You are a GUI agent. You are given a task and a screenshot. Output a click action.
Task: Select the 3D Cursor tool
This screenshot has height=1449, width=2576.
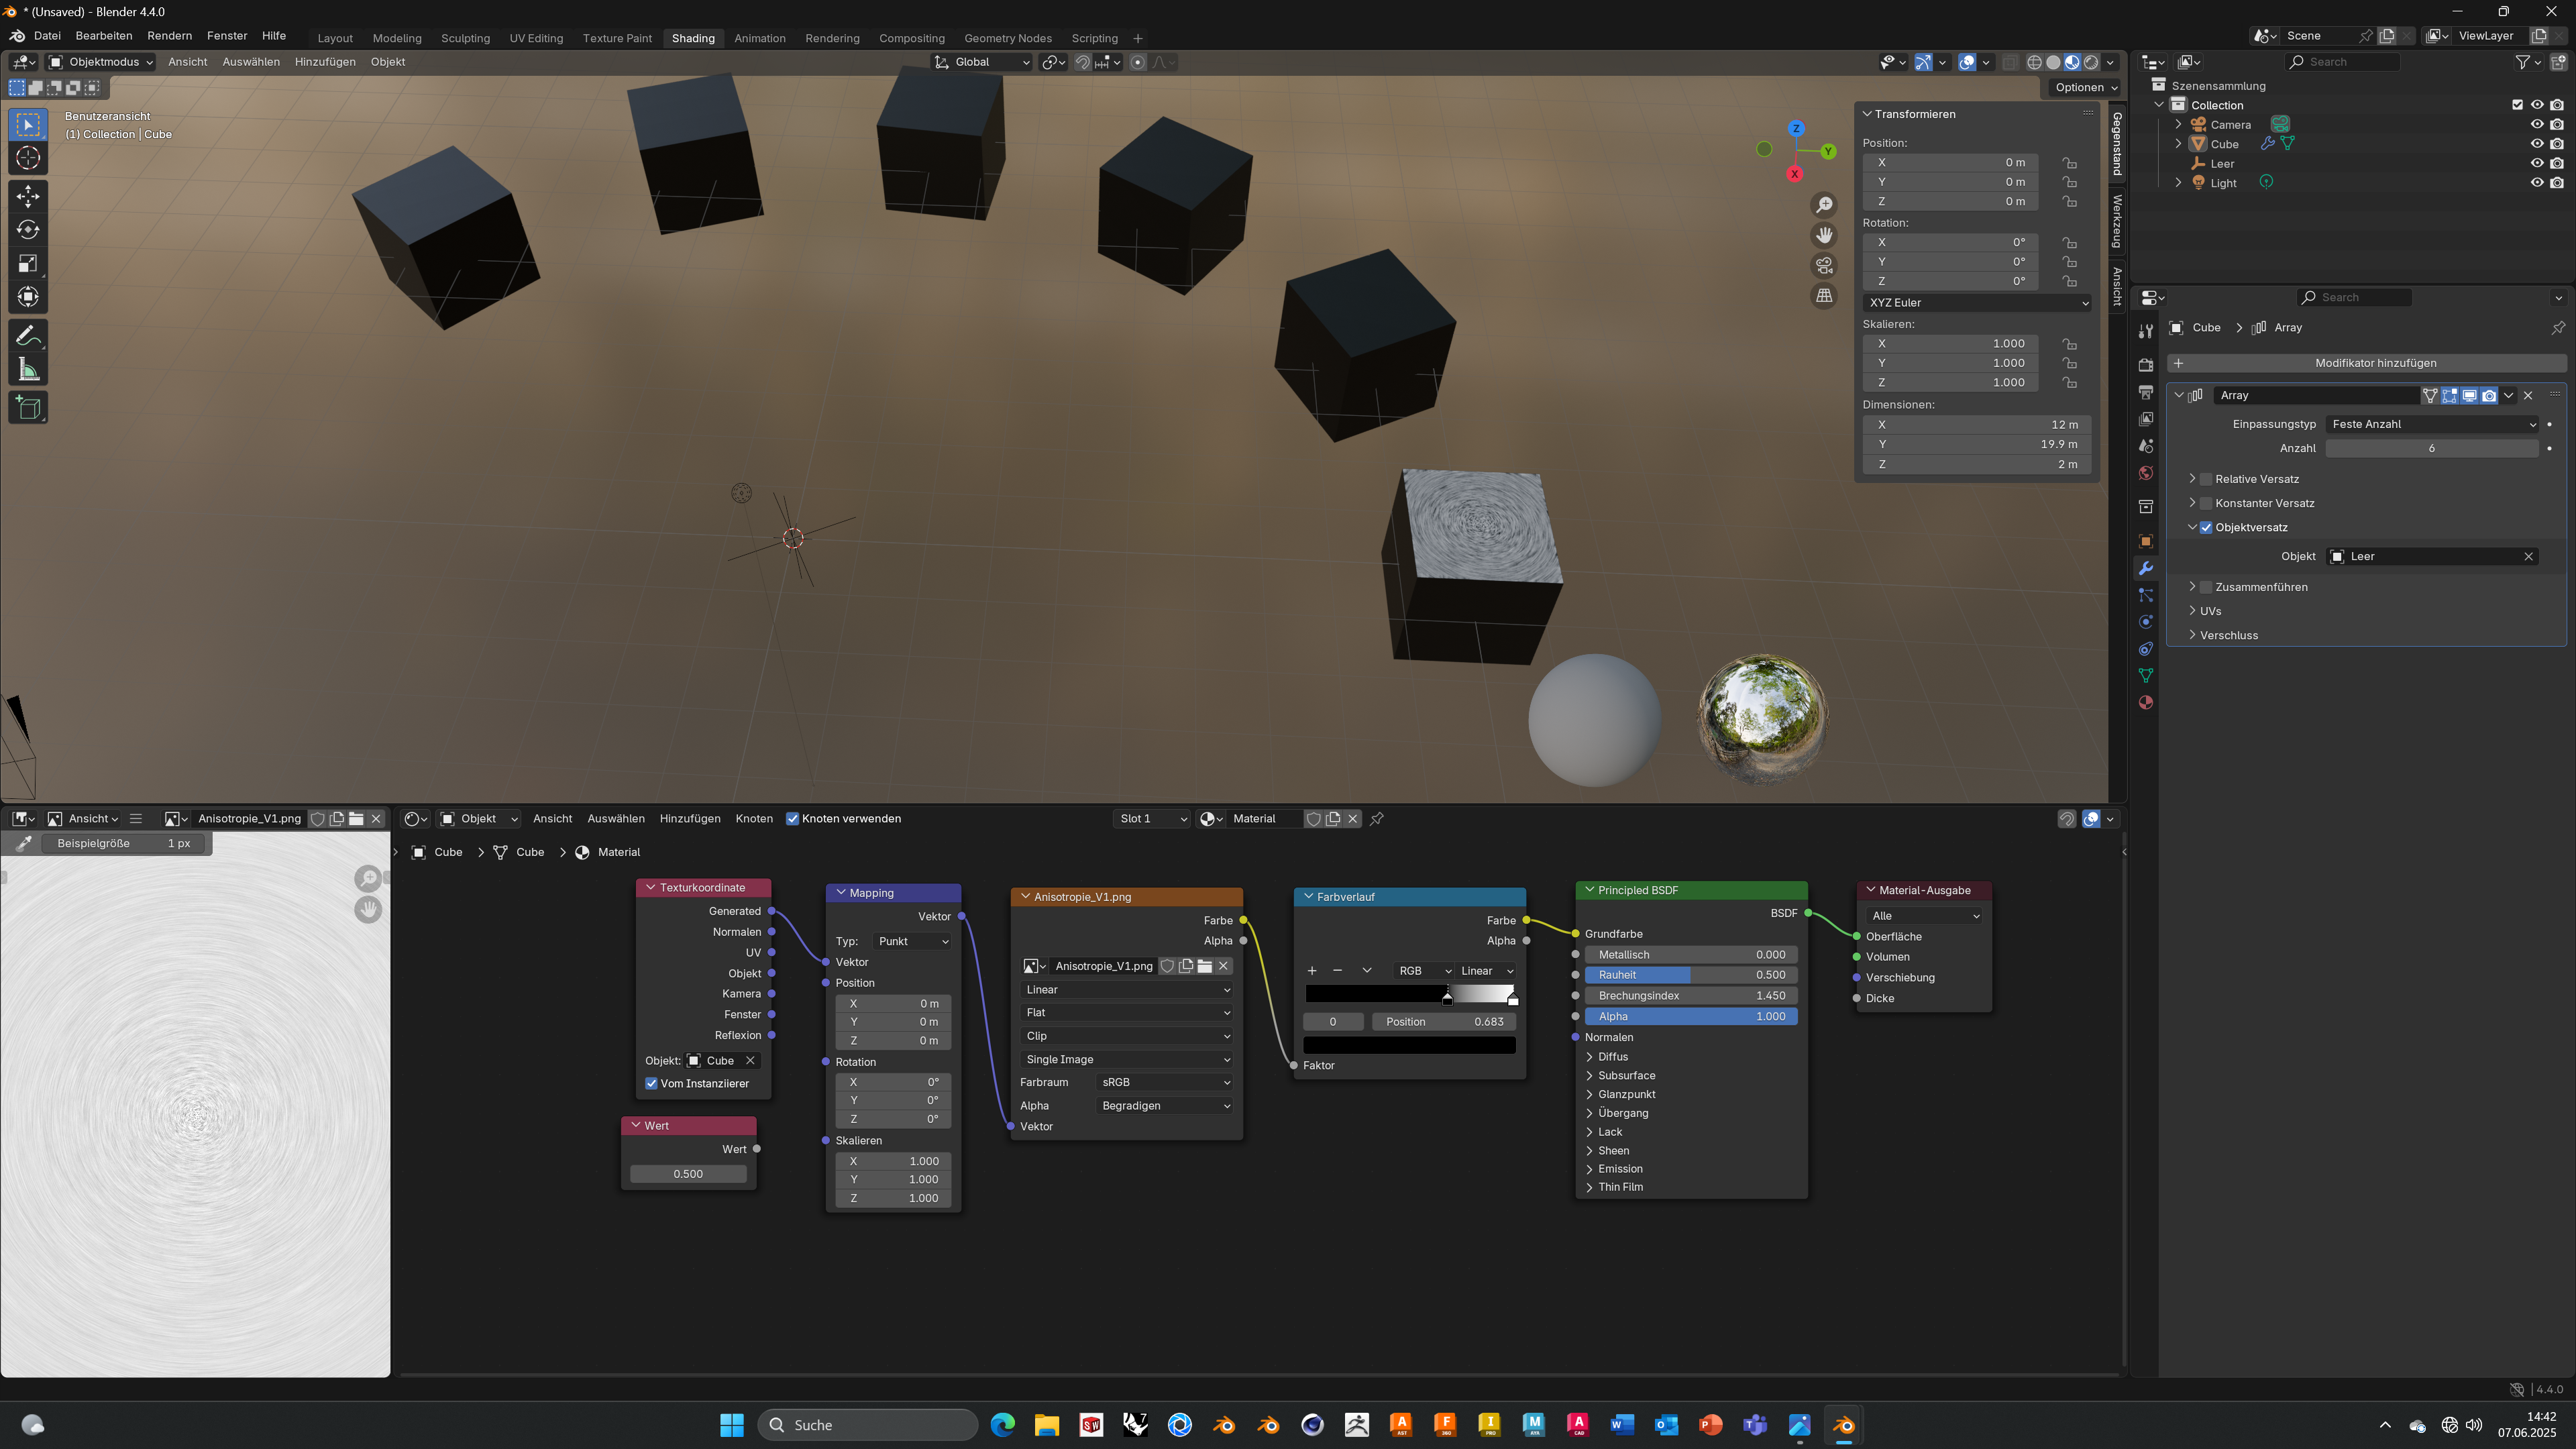pyautogui.click(x=28, y=158)
